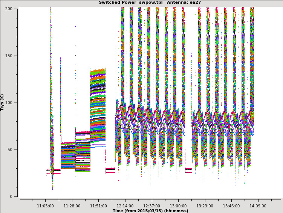Select the 11:51:00 time tick label

pos(98,206)
